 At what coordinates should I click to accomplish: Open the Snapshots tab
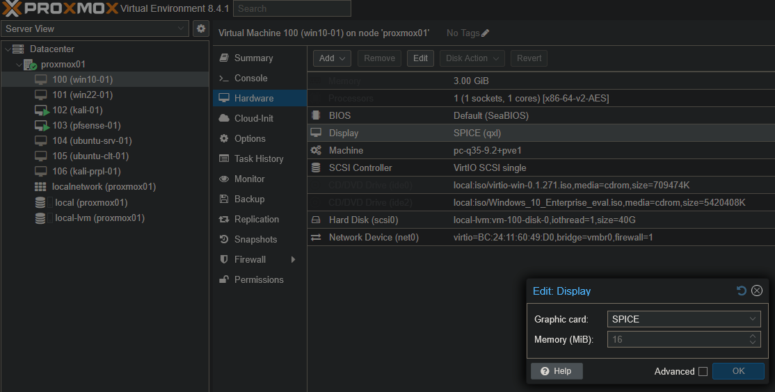coord(255,239)
